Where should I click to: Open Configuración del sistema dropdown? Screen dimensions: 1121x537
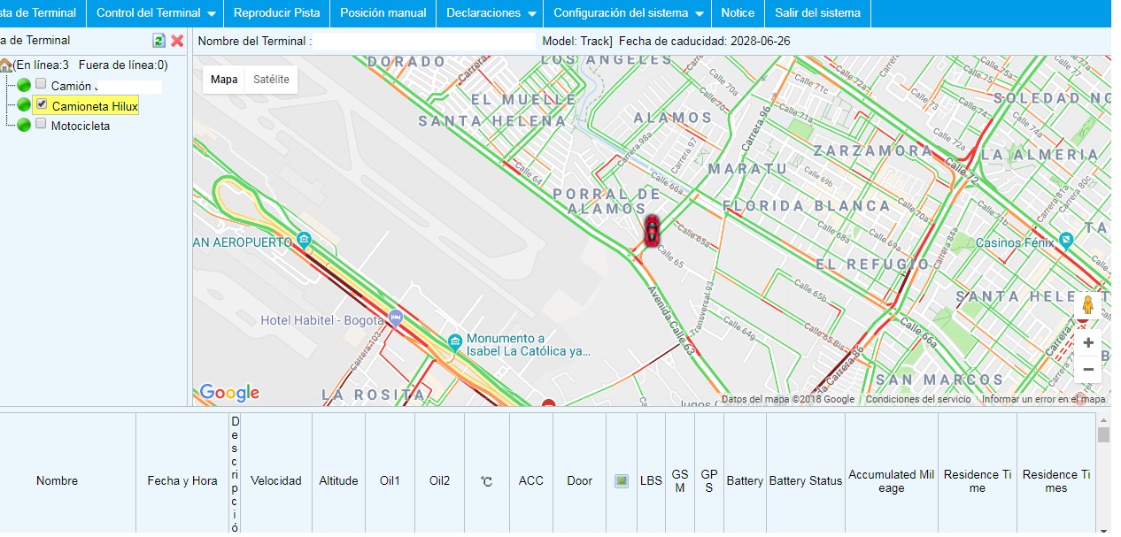628,13
